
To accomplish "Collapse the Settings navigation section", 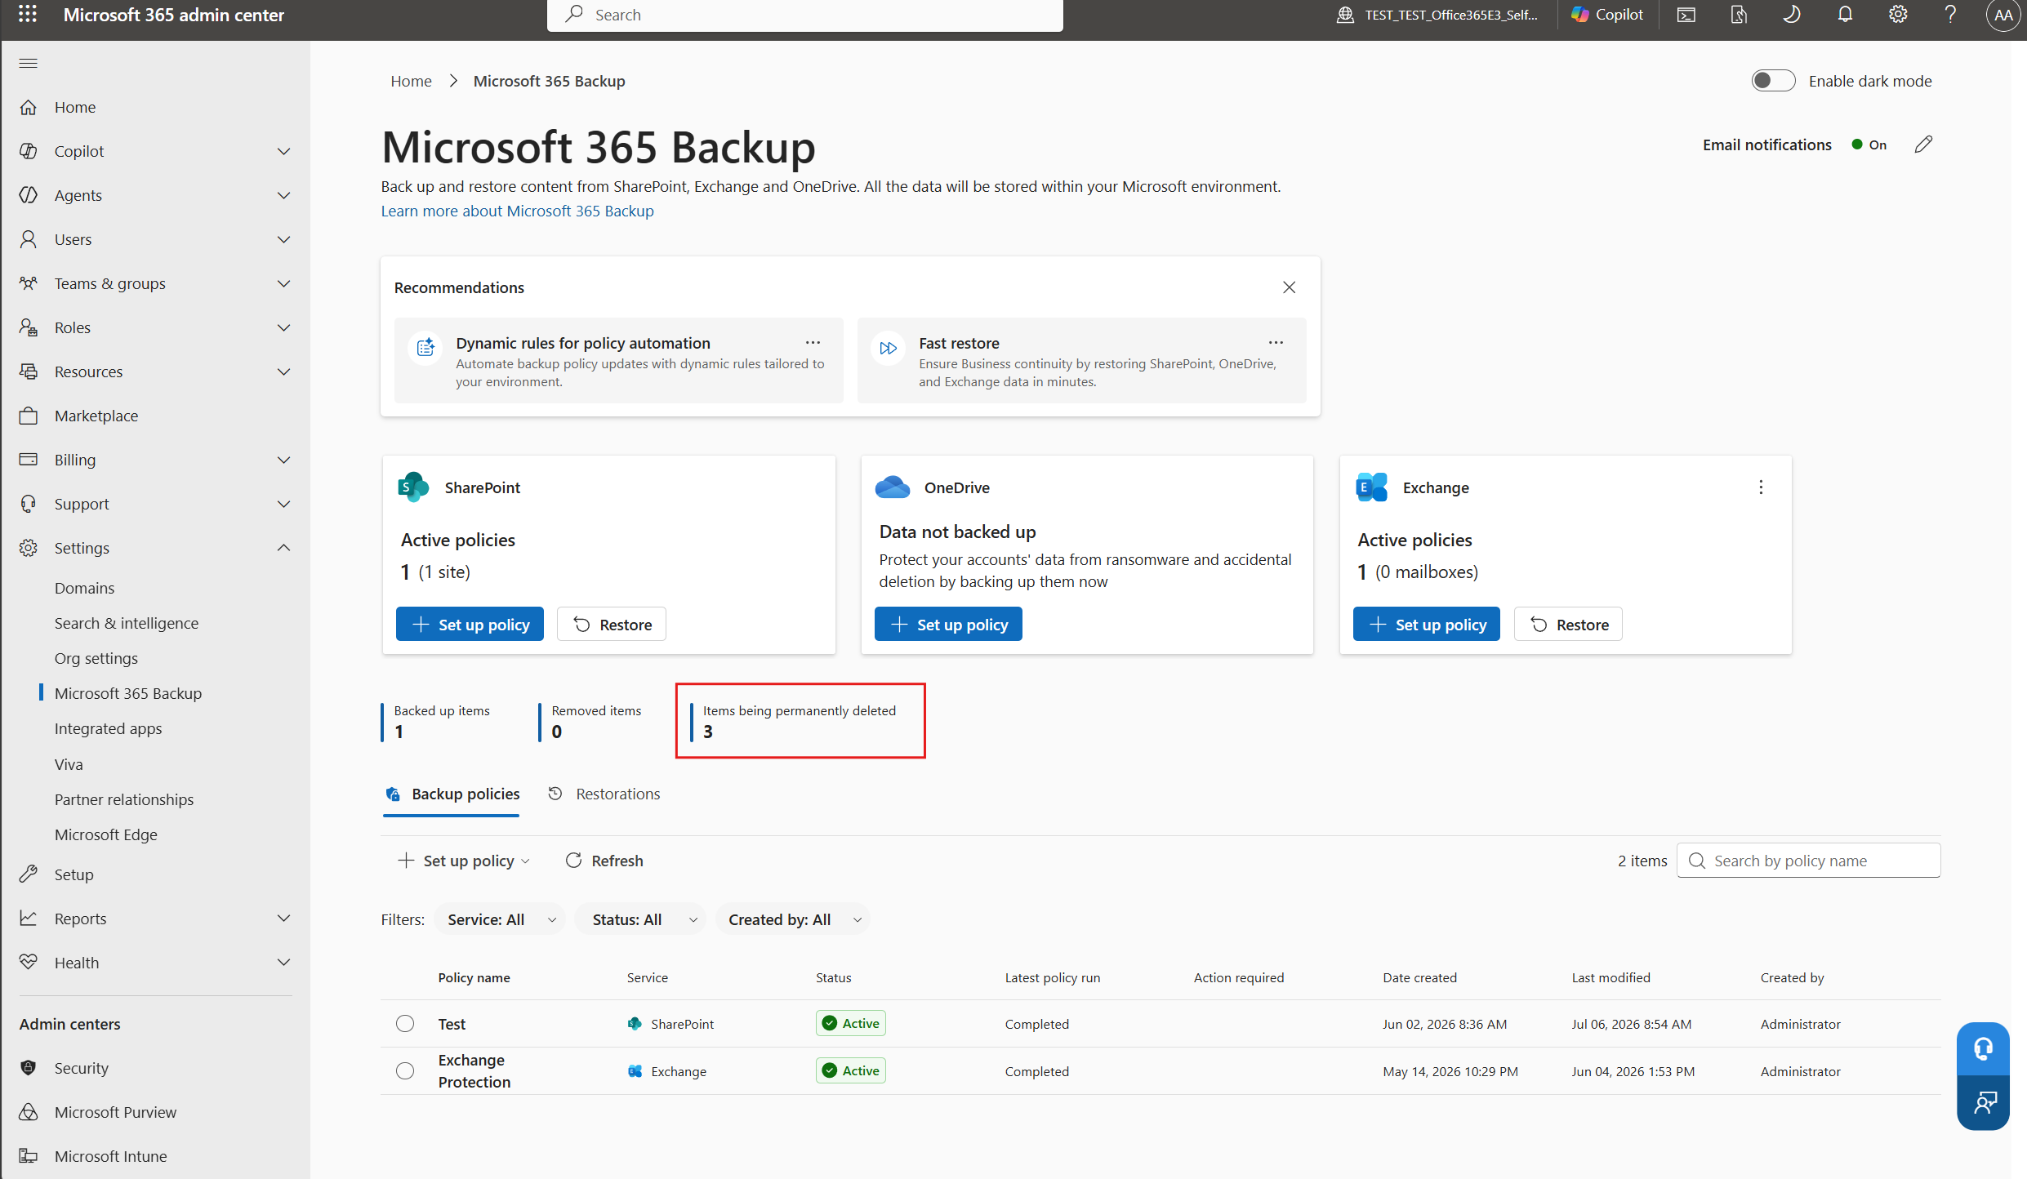I will (284, 548).
